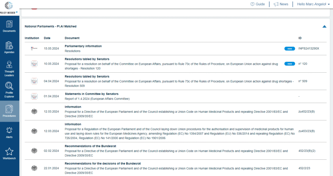Open the Guide from top bar
This screenshot has width=333, height=176.
(257, 4)
